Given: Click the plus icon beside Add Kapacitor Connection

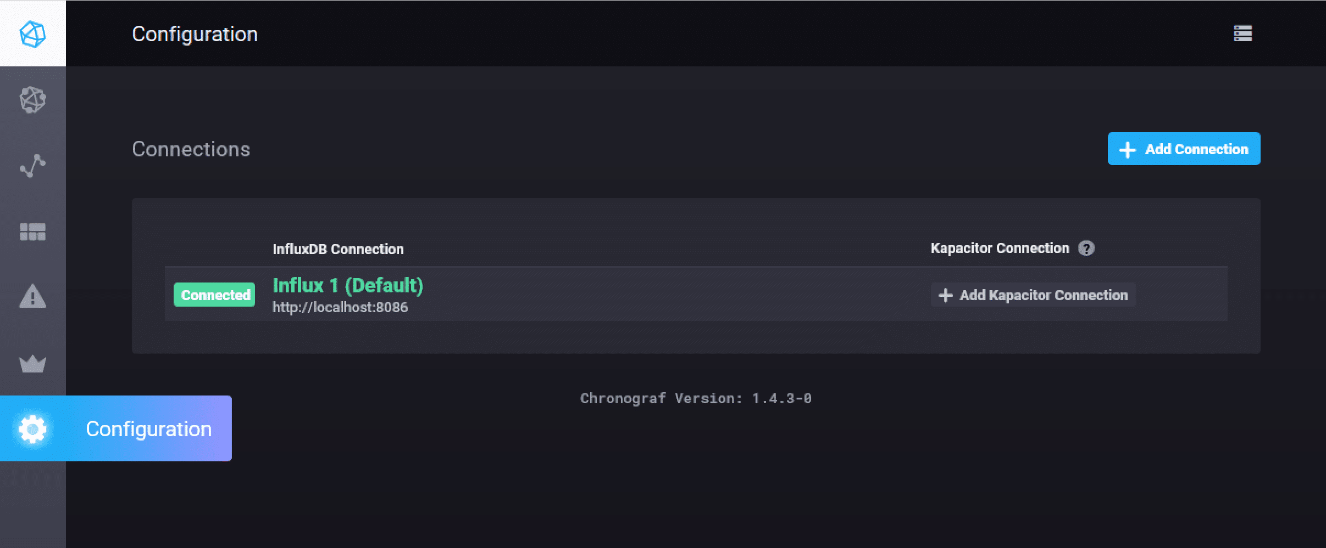Looking at the screenshot, I should 945,296.
